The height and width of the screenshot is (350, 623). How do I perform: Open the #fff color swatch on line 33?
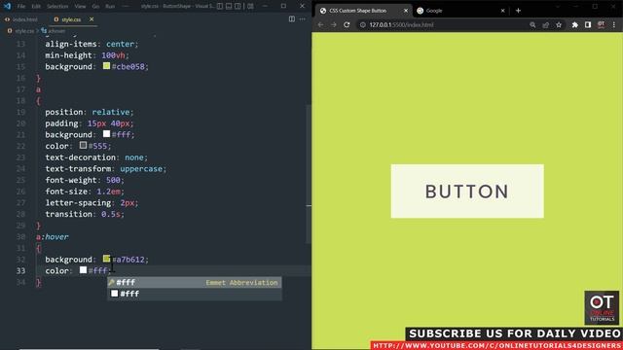coord(83,270)
